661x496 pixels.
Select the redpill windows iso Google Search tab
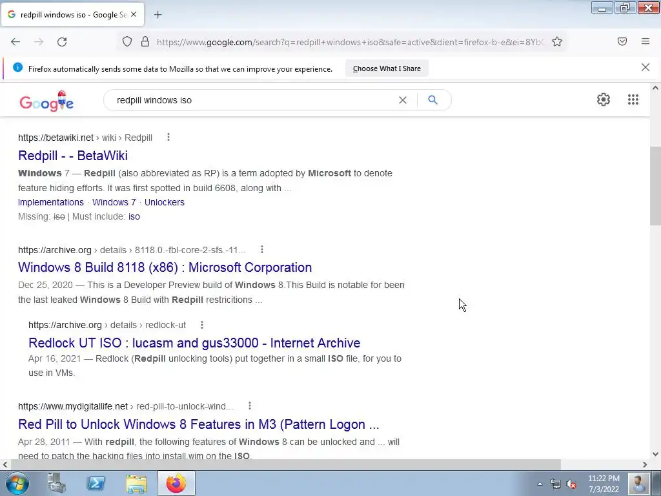coord(72,14)
